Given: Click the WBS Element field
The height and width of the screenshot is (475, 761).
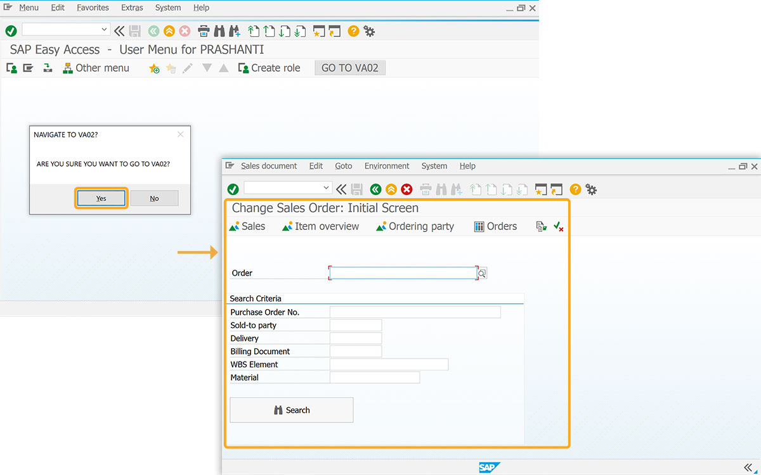Looking at the screenshot, I should pyautogui.click(x=389, y=364).
